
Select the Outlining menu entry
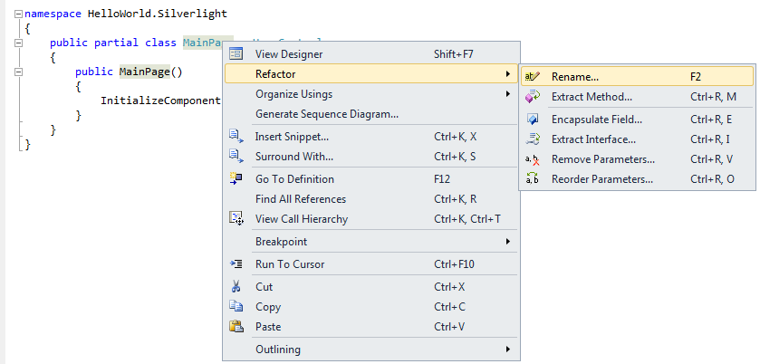[x=370, y=349]
